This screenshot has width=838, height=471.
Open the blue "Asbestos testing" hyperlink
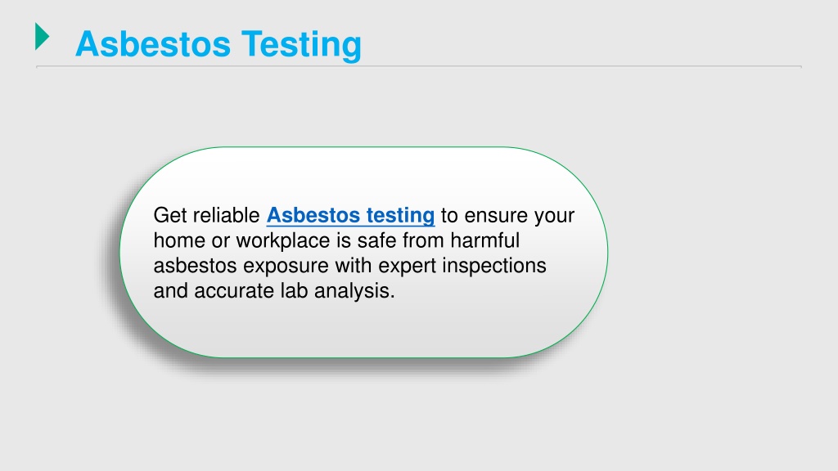[x=350, y=215]
